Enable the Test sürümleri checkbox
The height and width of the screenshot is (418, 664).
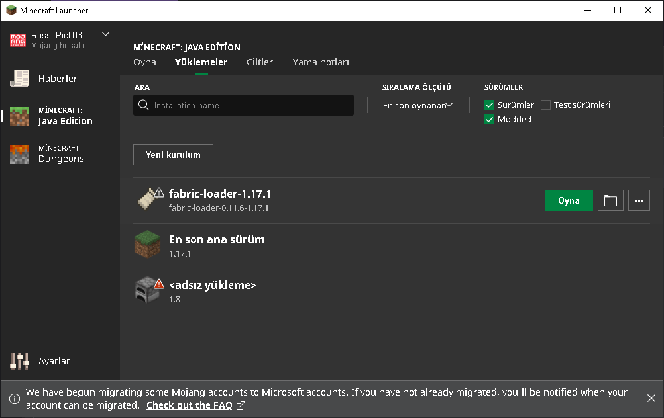545,104
